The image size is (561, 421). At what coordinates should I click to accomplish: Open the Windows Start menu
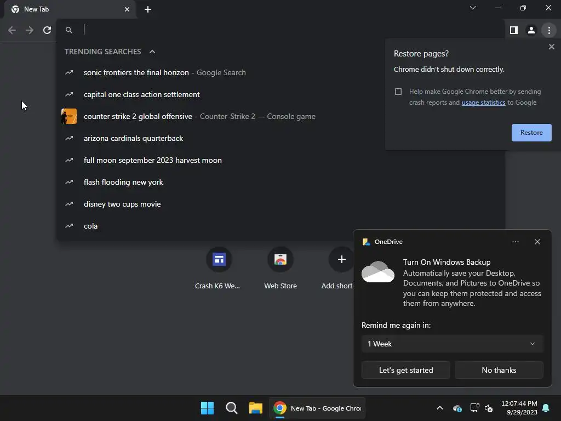pyautogui.click(x=207, y=408)
